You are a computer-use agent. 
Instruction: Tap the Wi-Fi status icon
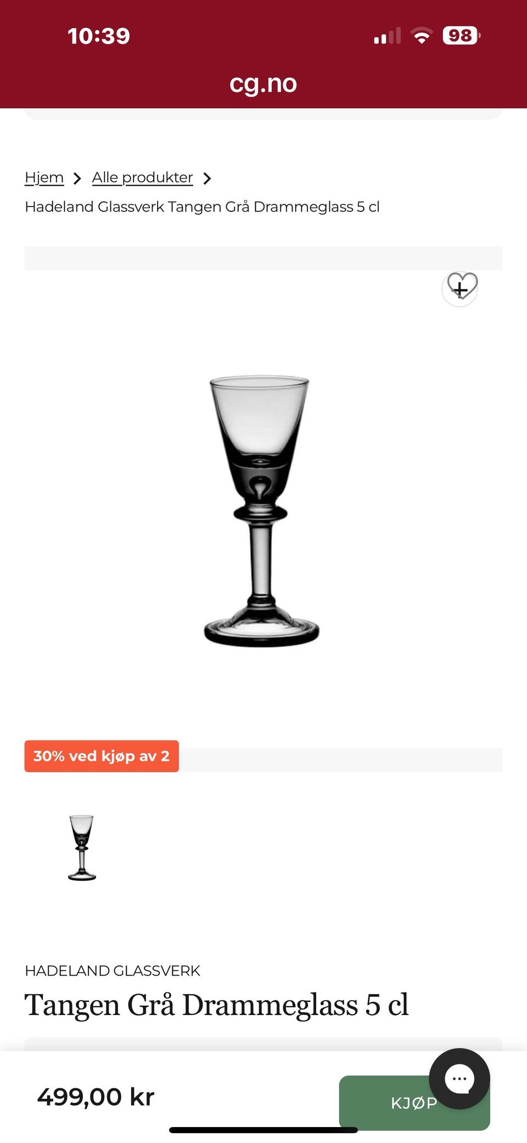coord(422,36)
